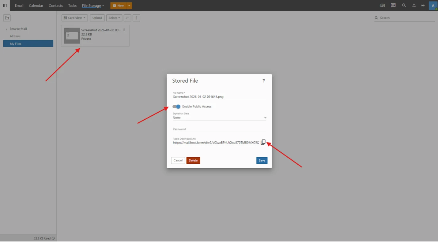Open the user avatar labeled A
The width and height of the screenshot is (438, 243).
point(433,6)
